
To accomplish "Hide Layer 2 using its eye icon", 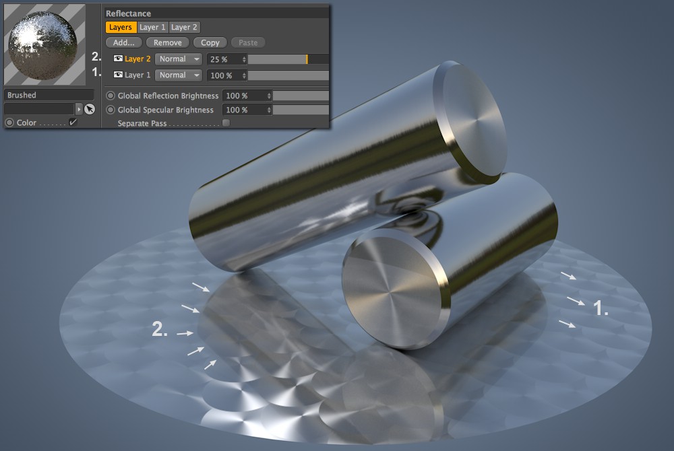I will click(x=118, y=59).
